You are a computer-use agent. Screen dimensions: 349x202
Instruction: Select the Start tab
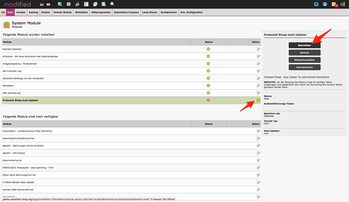[10, 13]
